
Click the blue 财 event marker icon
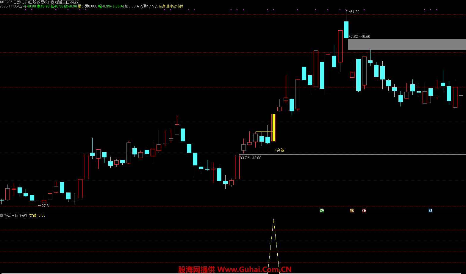coord(430,210)
